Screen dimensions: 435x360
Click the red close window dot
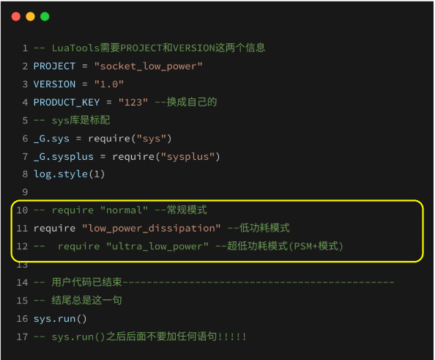(x=16, y=17)
